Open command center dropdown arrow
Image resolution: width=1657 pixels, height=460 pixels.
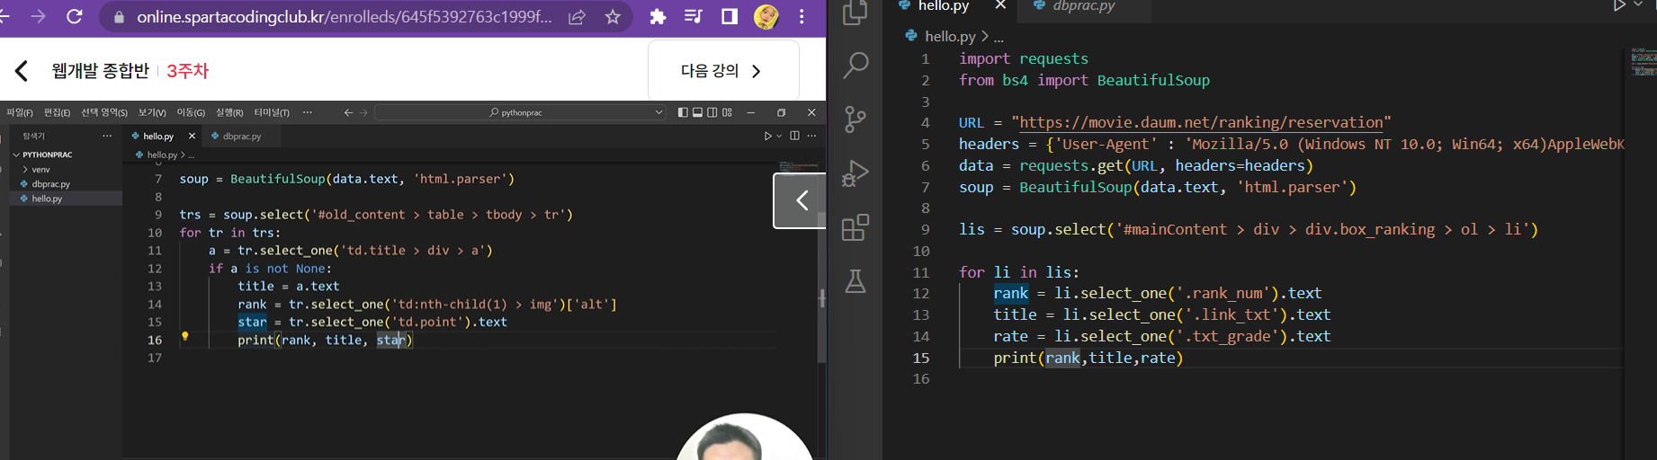[658, 112]
